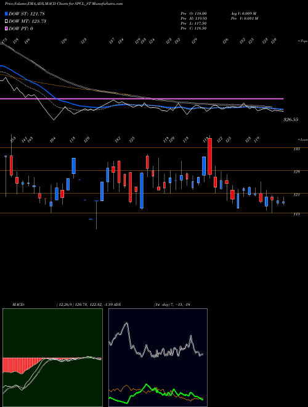The width and height of the screenshot is (308, 407).
Task: Select the 'DOW MT: 125.73' label
Action: coord(27,22)
